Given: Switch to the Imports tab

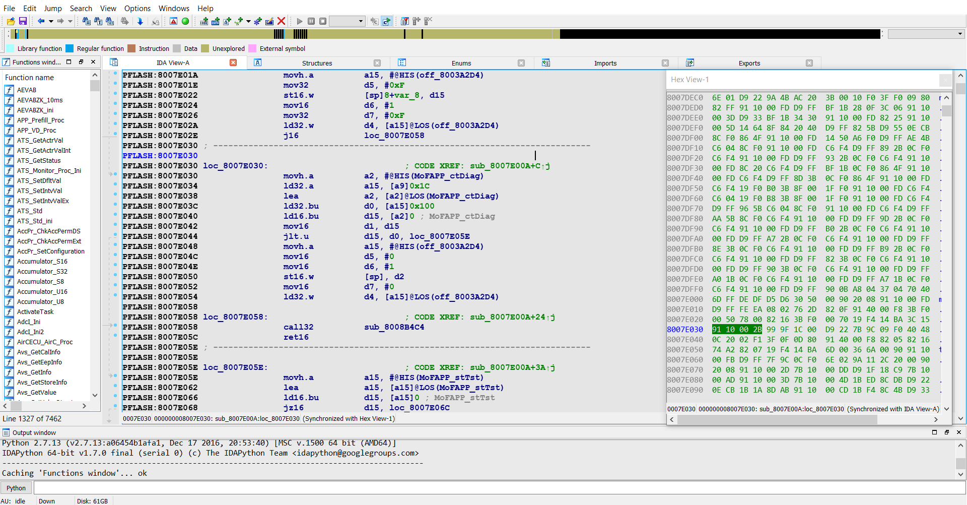Looking at the screenshot, I should (605, 63).
